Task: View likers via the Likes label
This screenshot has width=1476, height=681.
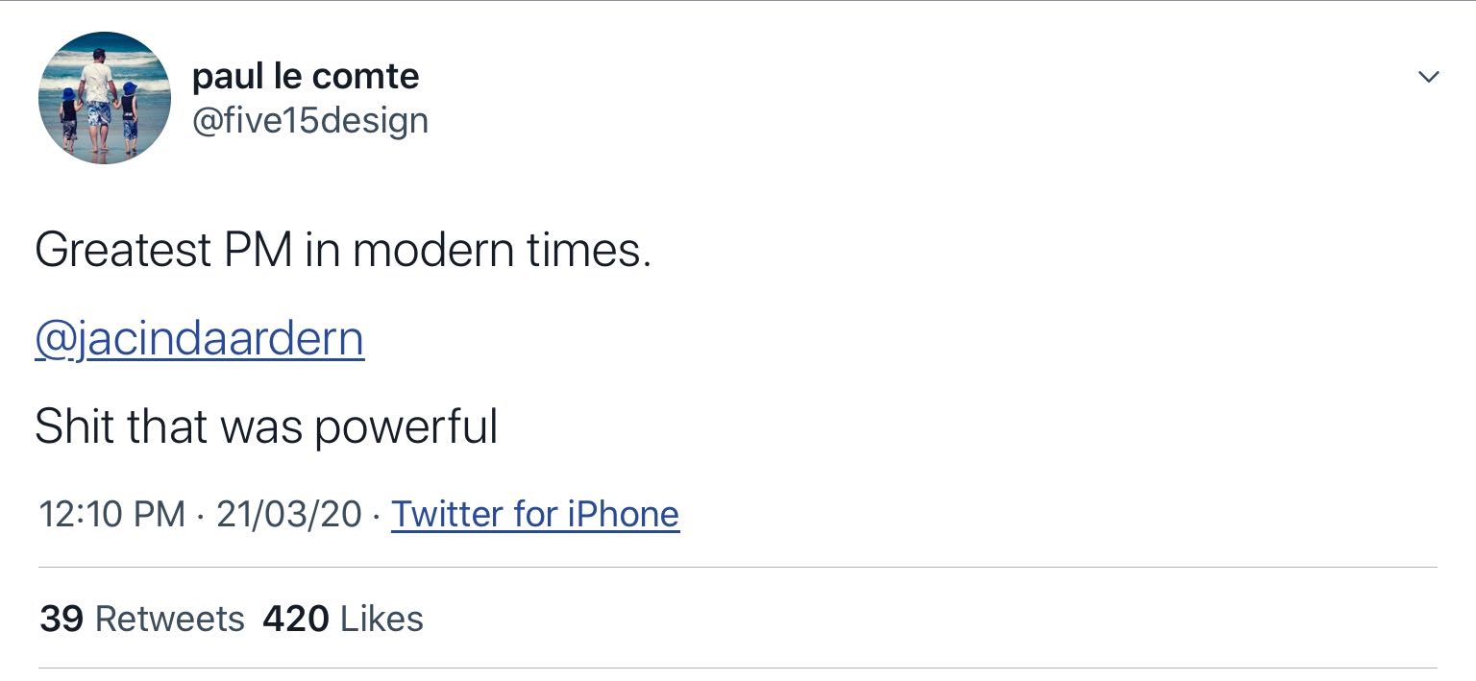Action: coord(382,619)
